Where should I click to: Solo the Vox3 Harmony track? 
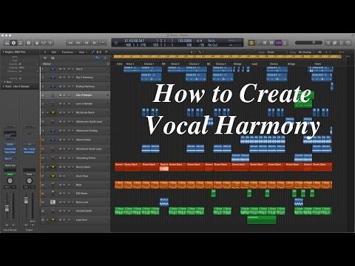click(x=64, y=78)
